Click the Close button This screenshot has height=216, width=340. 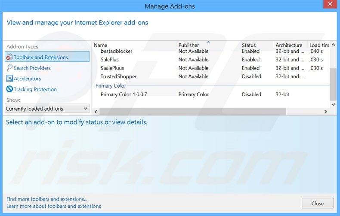click(x=318, y=204)
